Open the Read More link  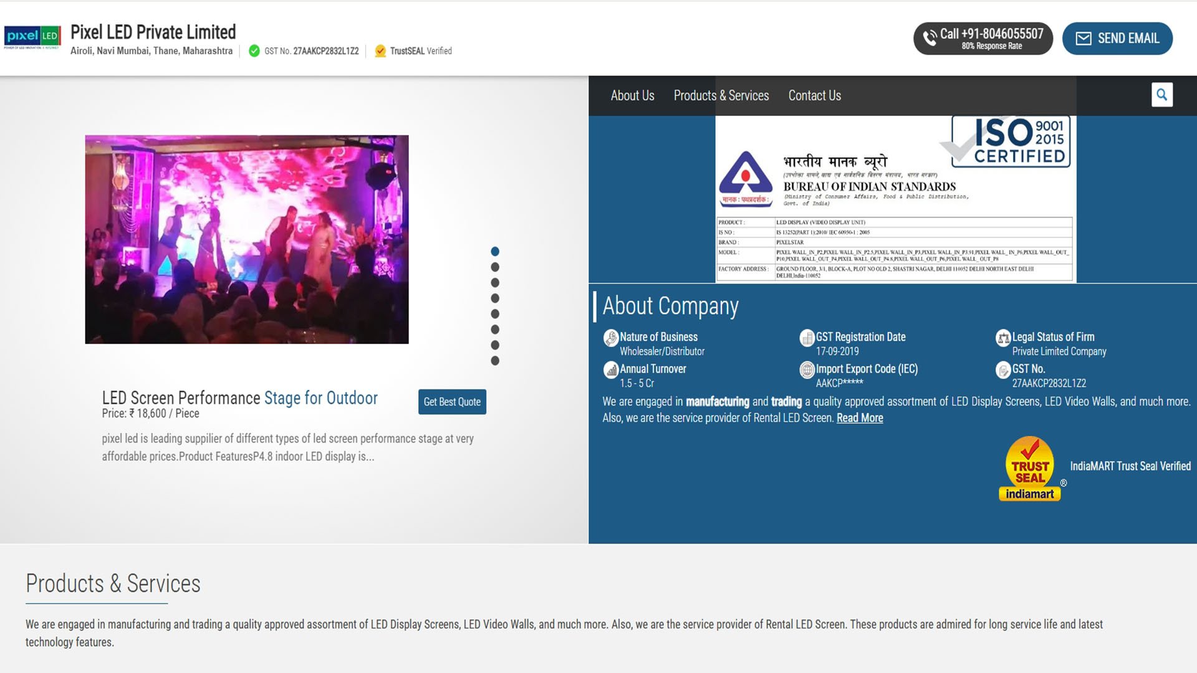coord(860,418)
